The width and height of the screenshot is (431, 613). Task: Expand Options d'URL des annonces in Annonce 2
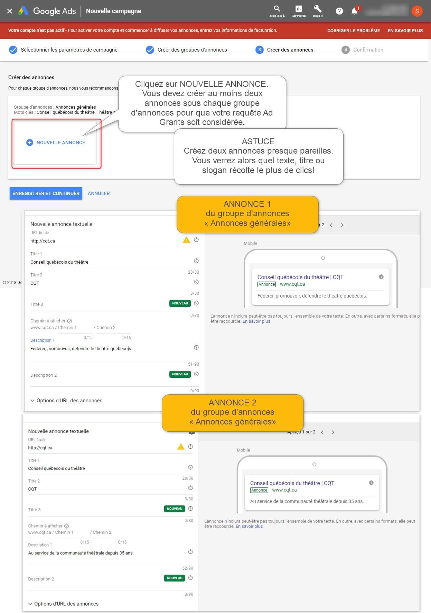64,604
